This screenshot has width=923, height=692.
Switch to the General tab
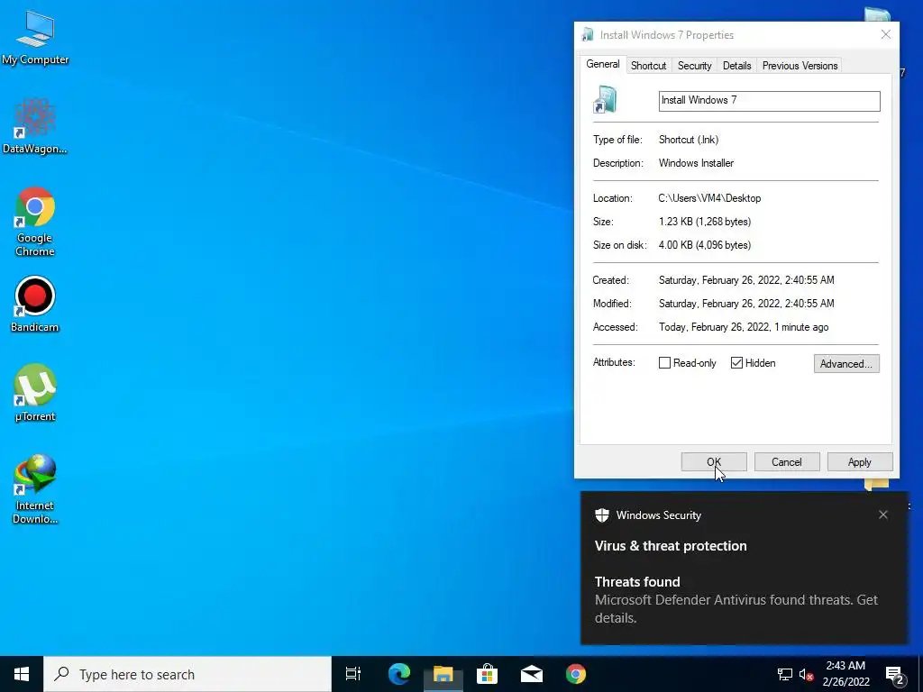(x=603, y=64)
